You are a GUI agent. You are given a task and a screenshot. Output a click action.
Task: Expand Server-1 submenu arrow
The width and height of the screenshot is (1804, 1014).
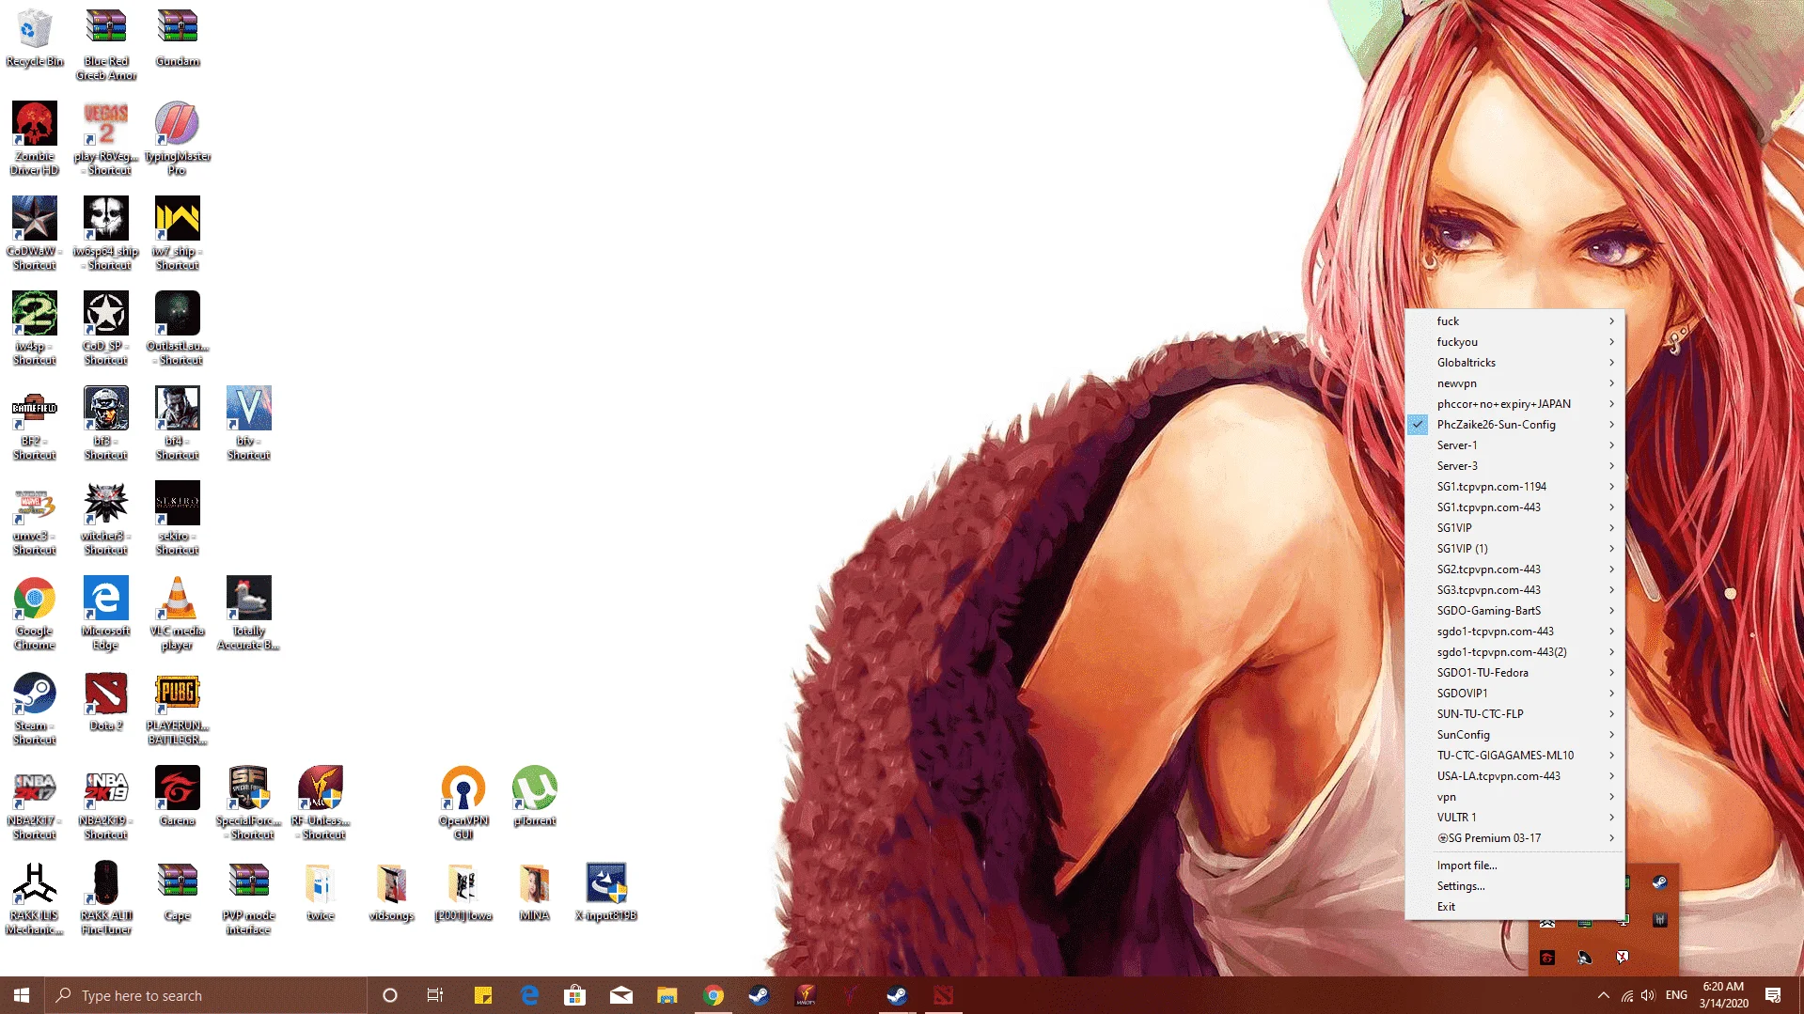click(1611, 445)
